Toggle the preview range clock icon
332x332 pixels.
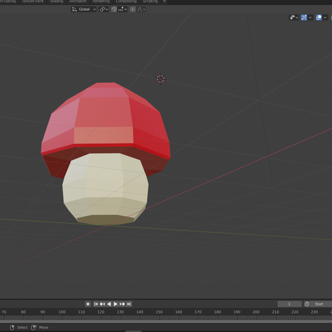tap(307, 304)
